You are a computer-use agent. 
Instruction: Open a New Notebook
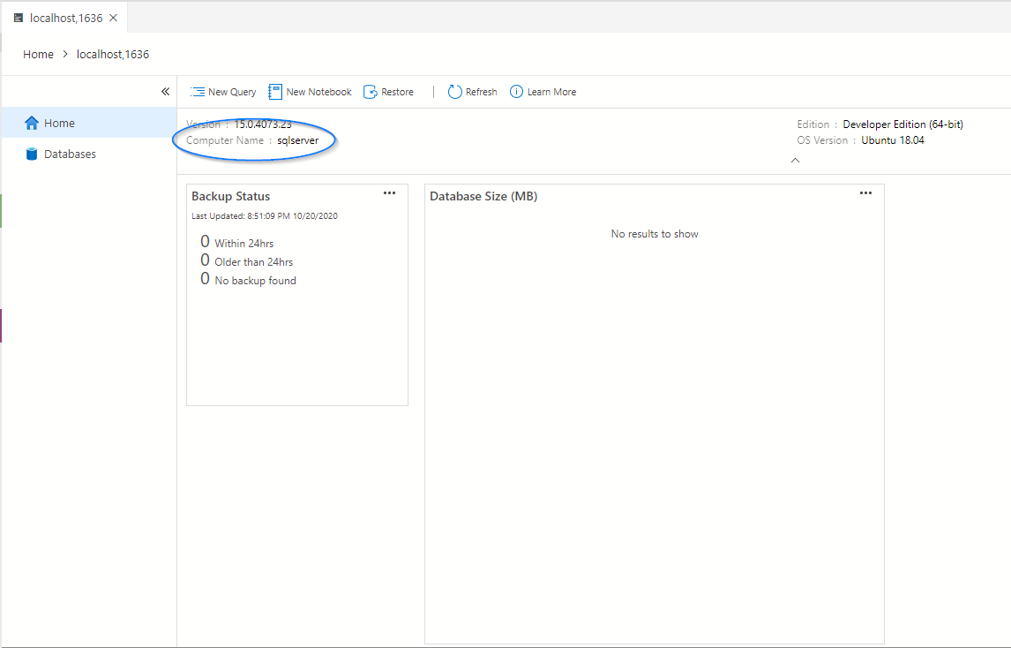coord(274,91)
